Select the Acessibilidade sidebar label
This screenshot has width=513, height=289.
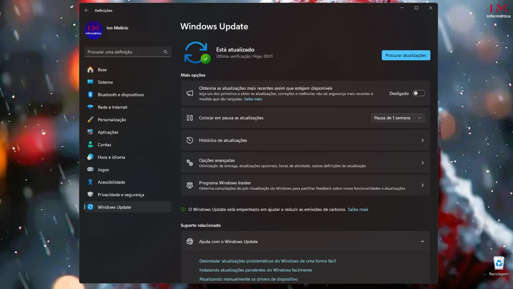(x=111, y=182)
